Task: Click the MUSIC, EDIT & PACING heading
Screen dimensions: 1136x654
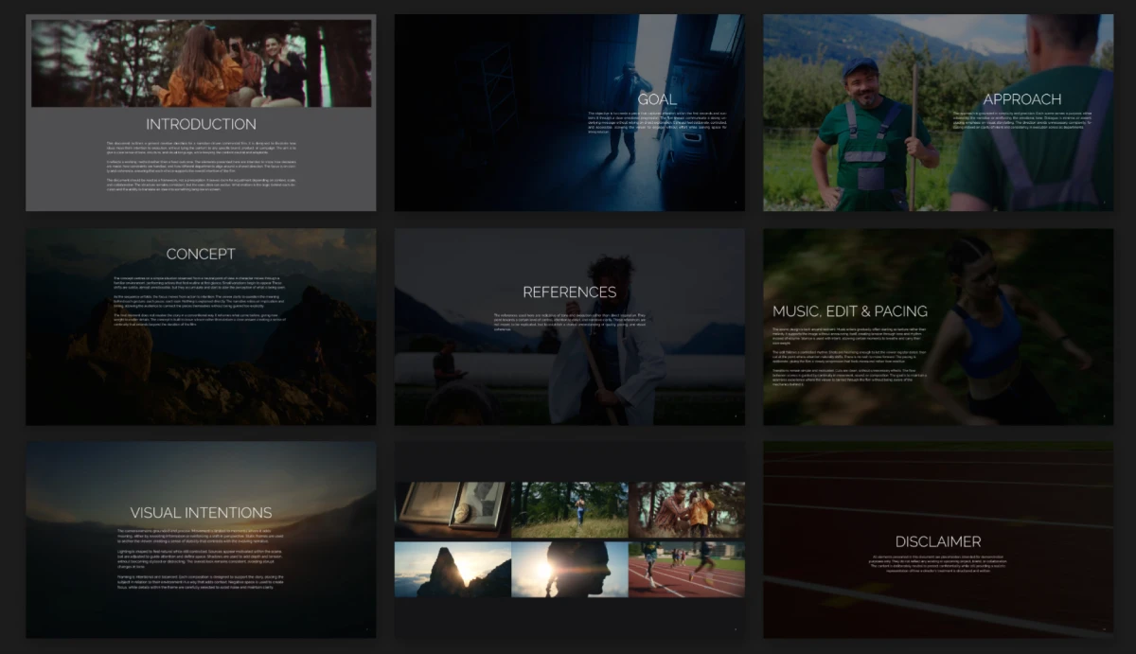Action: coord(850,310)
